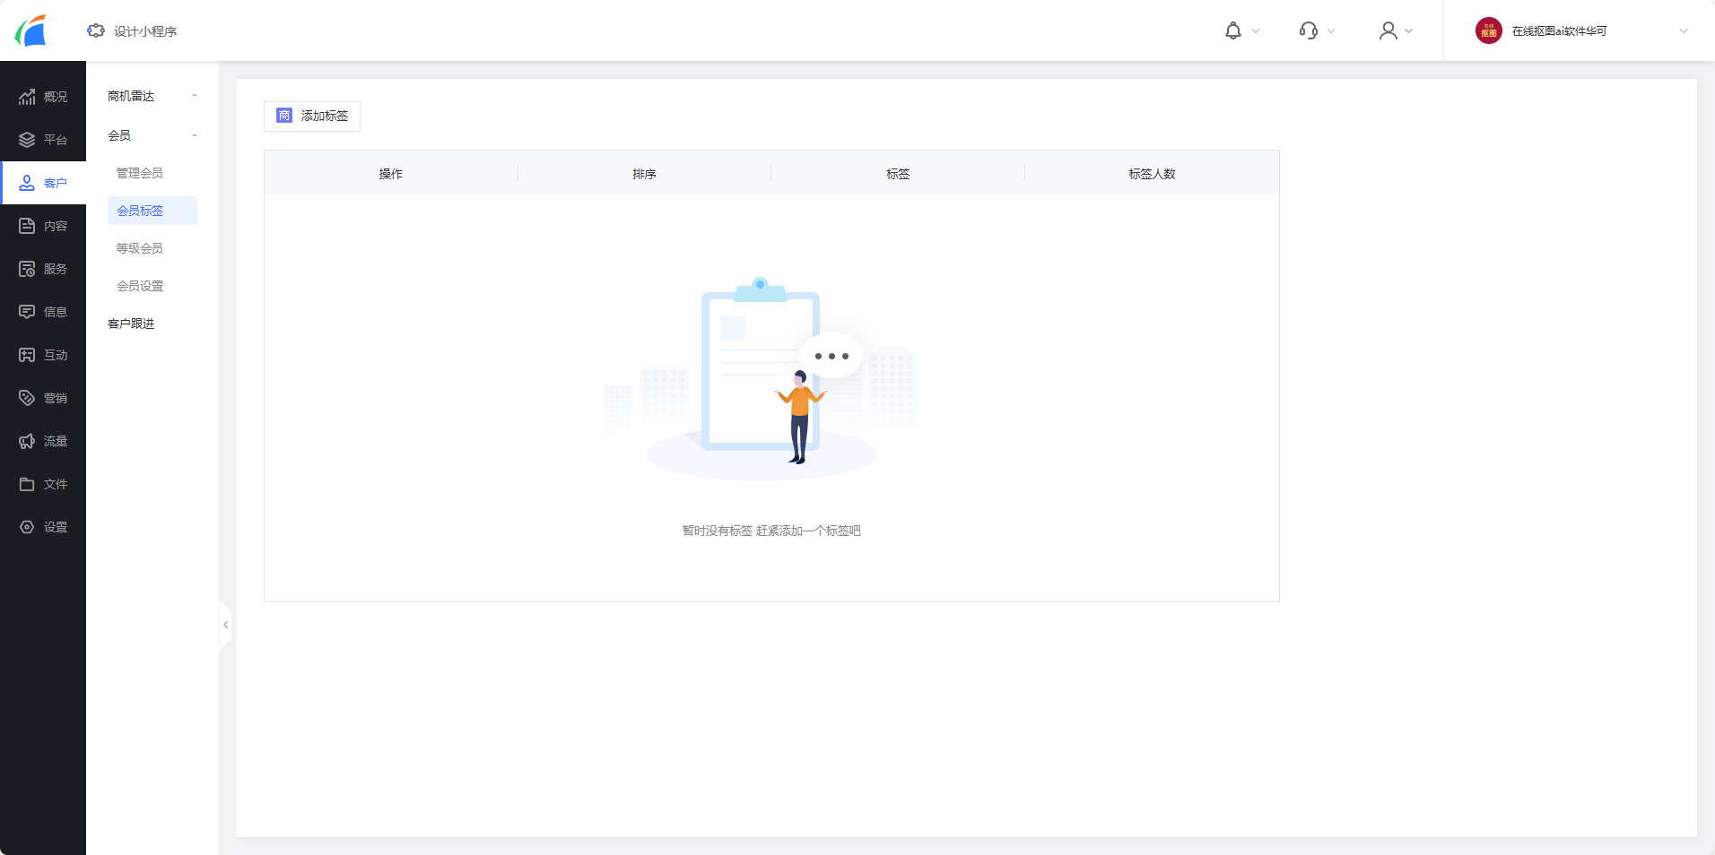Click the 添加标签 button
Viewport: 1715px width, 855px height.
[312, 117]
